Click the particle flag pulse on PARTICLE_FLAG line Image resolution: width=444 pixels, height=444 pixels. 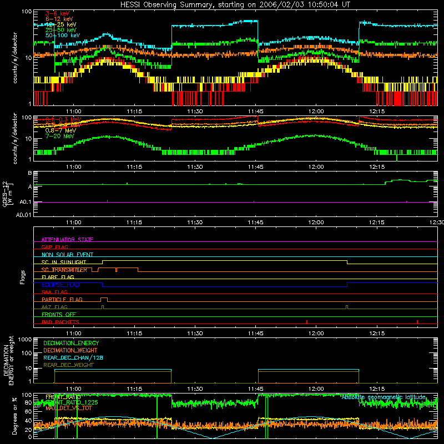coord(104,299)
